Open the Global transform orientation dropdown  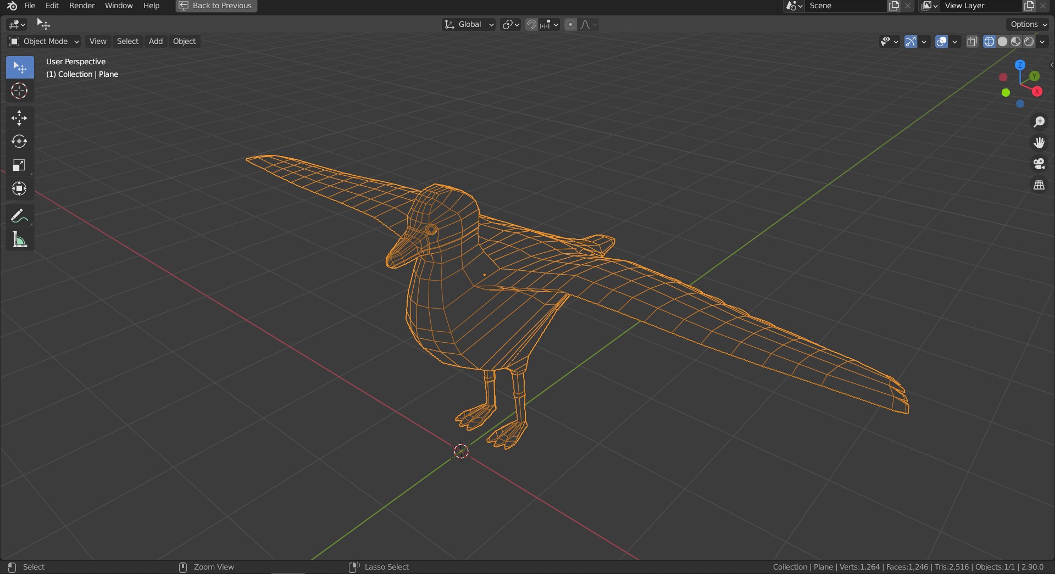469,24
